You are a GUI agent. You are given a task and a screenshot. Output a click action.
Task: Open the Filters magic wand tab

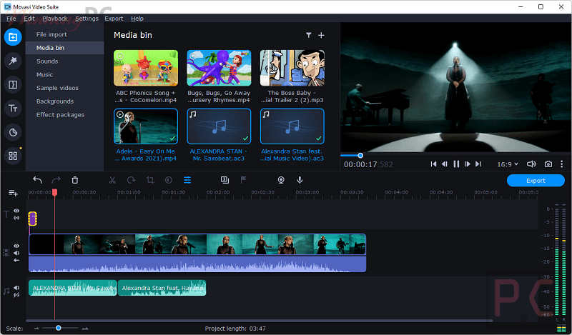click(x=13, y=61)
